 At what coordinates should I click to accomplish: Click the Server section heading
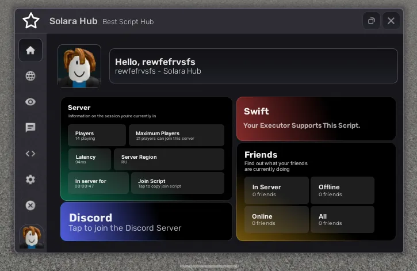tap(79, 108)
